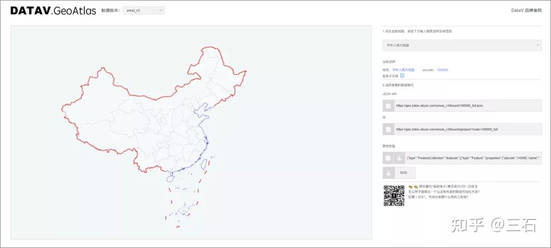Copy the geojson?code=100000_full URL icon

(x=388, y=129)
